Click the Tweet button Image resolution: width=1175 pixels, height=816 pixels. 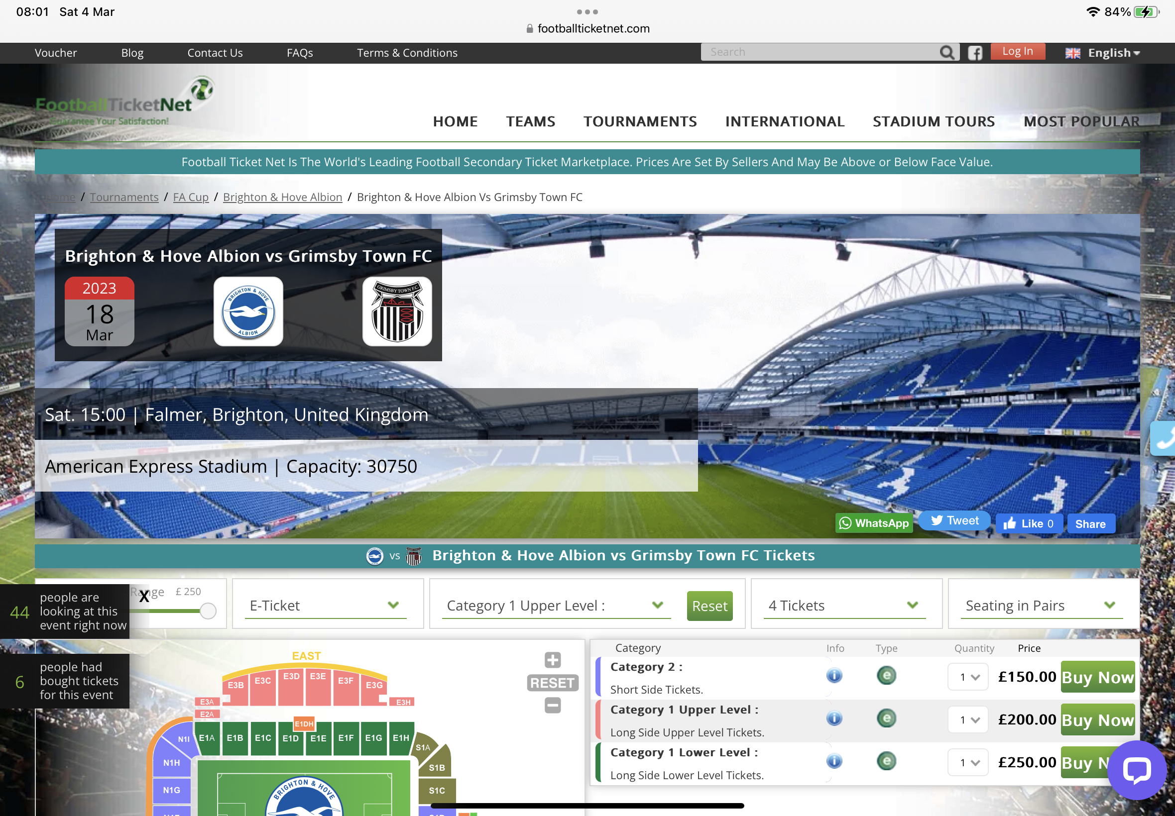tap(954, 520)
